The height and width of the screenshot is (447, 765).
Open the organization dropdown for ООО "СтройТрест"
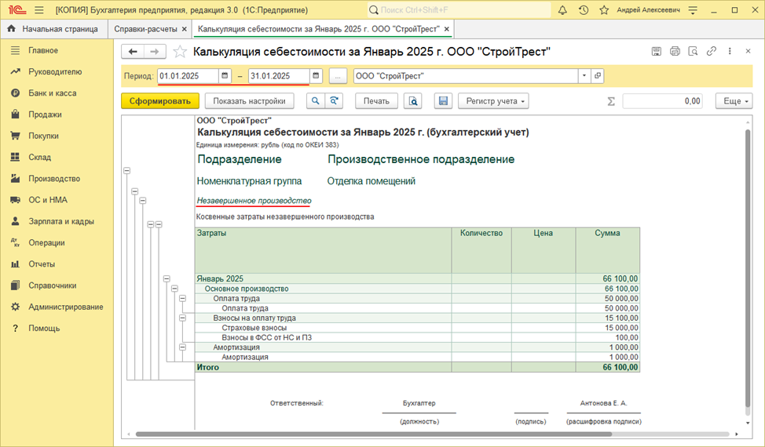click(584, 76)
